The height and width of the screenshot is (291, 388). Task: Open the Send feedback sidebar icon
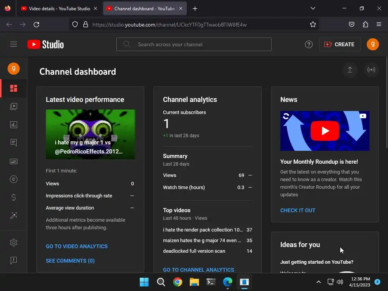(14, 260)
